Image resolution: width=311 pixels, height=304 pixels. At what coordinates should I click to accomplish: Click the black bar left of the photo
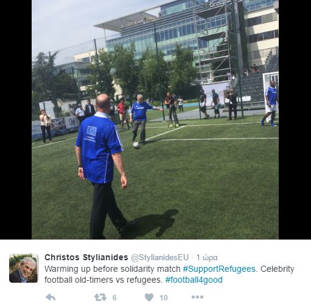(16, 120)
